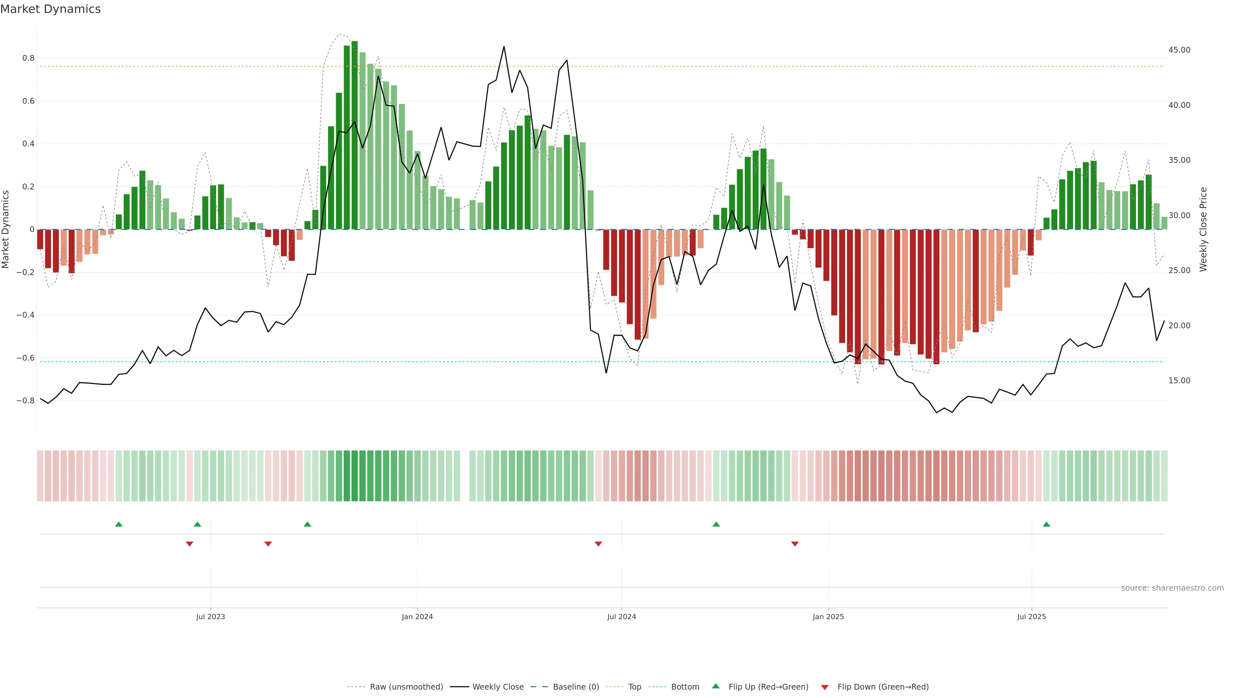This screenshot has width=1240, height=698.
Task: Click the green flip-up marker between Jul 2024 and Jan 2025
Action: [x=716, y=524]
